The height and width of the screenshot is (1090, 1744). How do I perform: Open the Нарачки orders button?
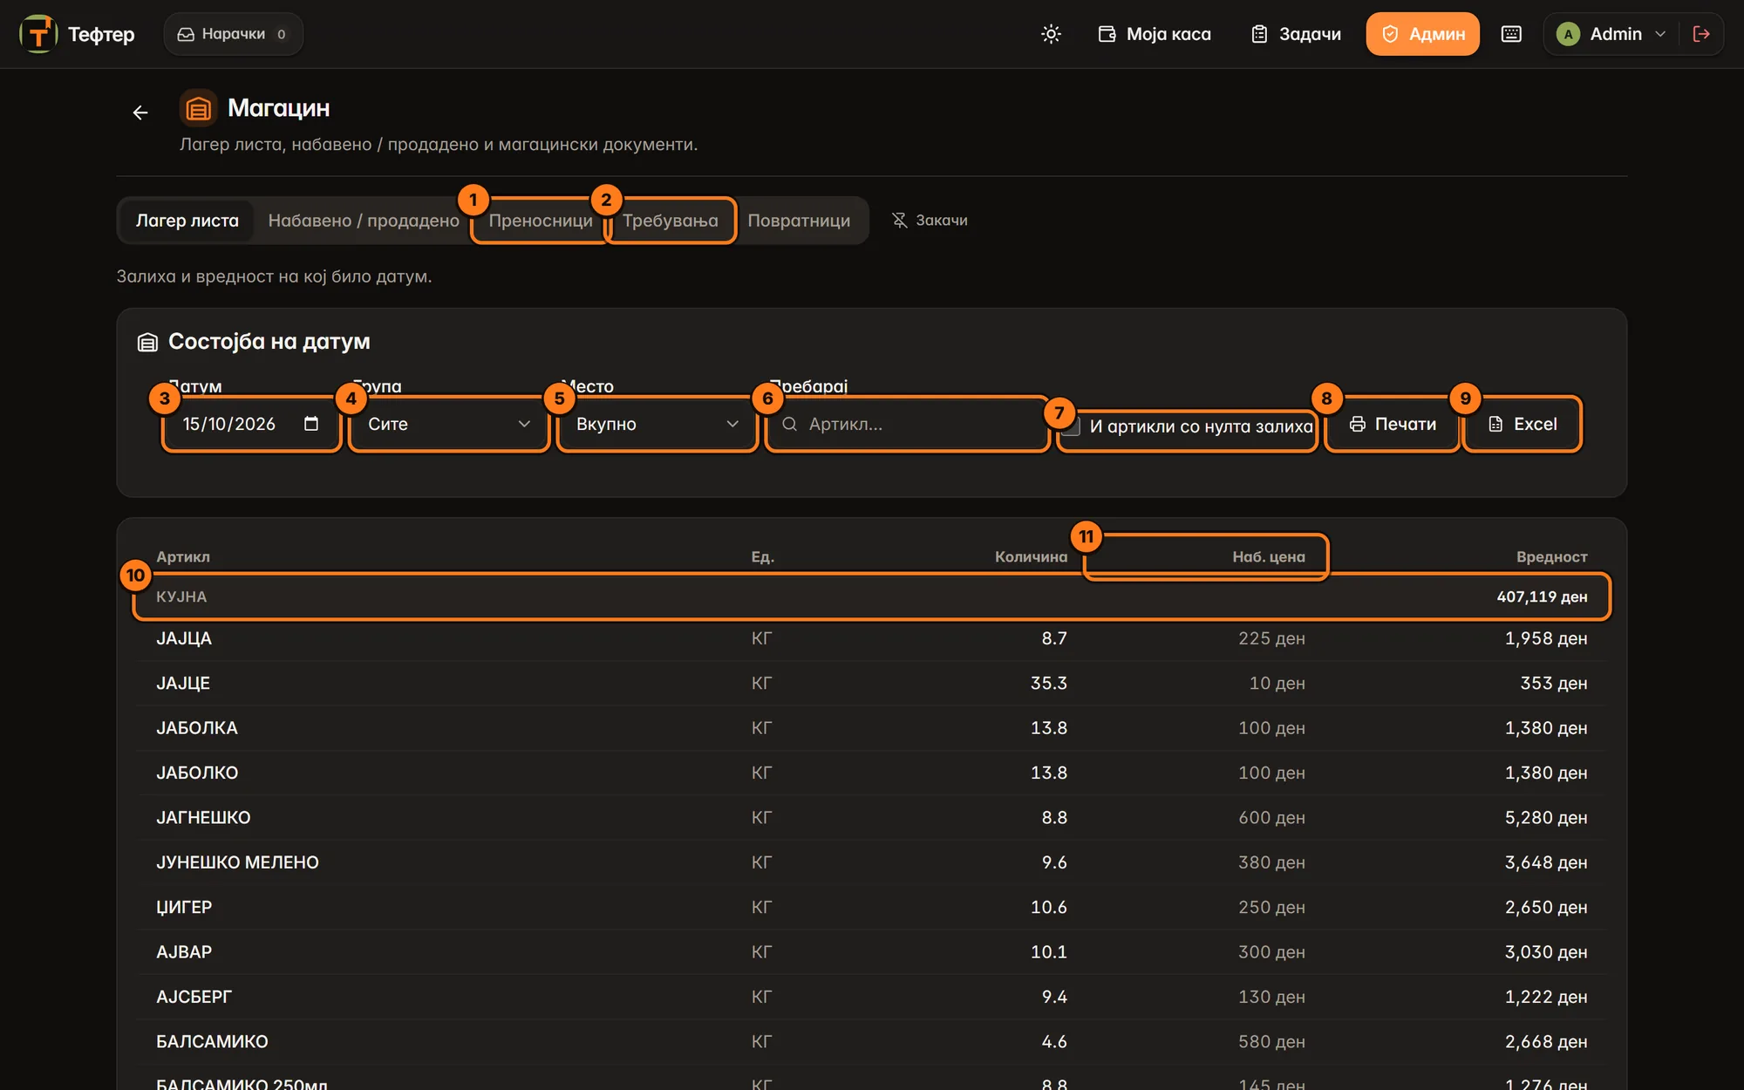pyautogui.click(x=233, y=34)
